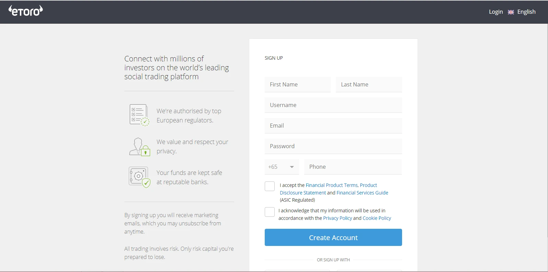
Task: Check the Privacy Policy acknowledgement checkbox
Action: coord(270,212)
